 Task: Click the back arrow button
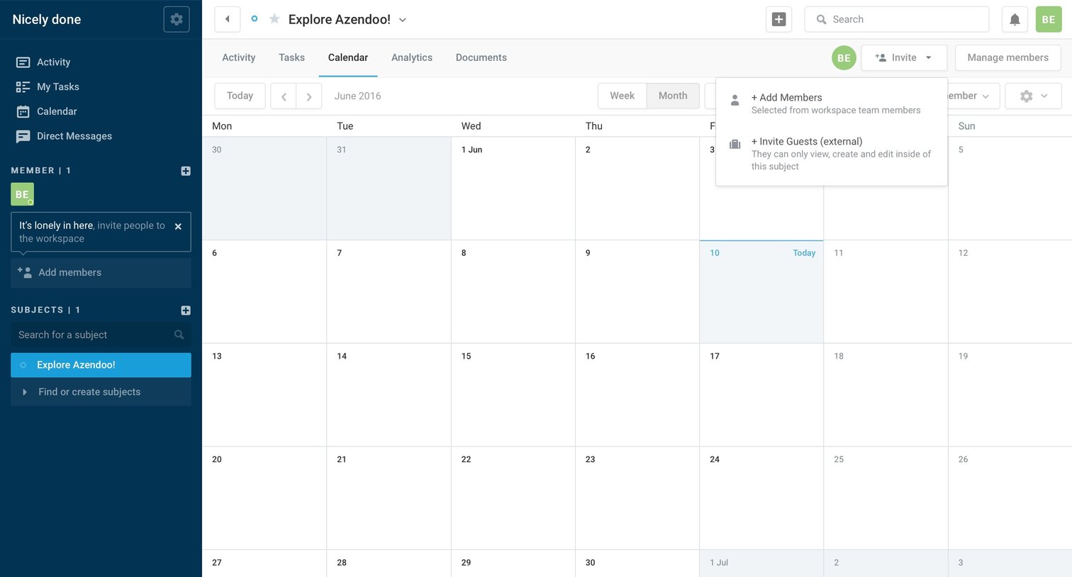pyautogui.click(x=227, y=19)
